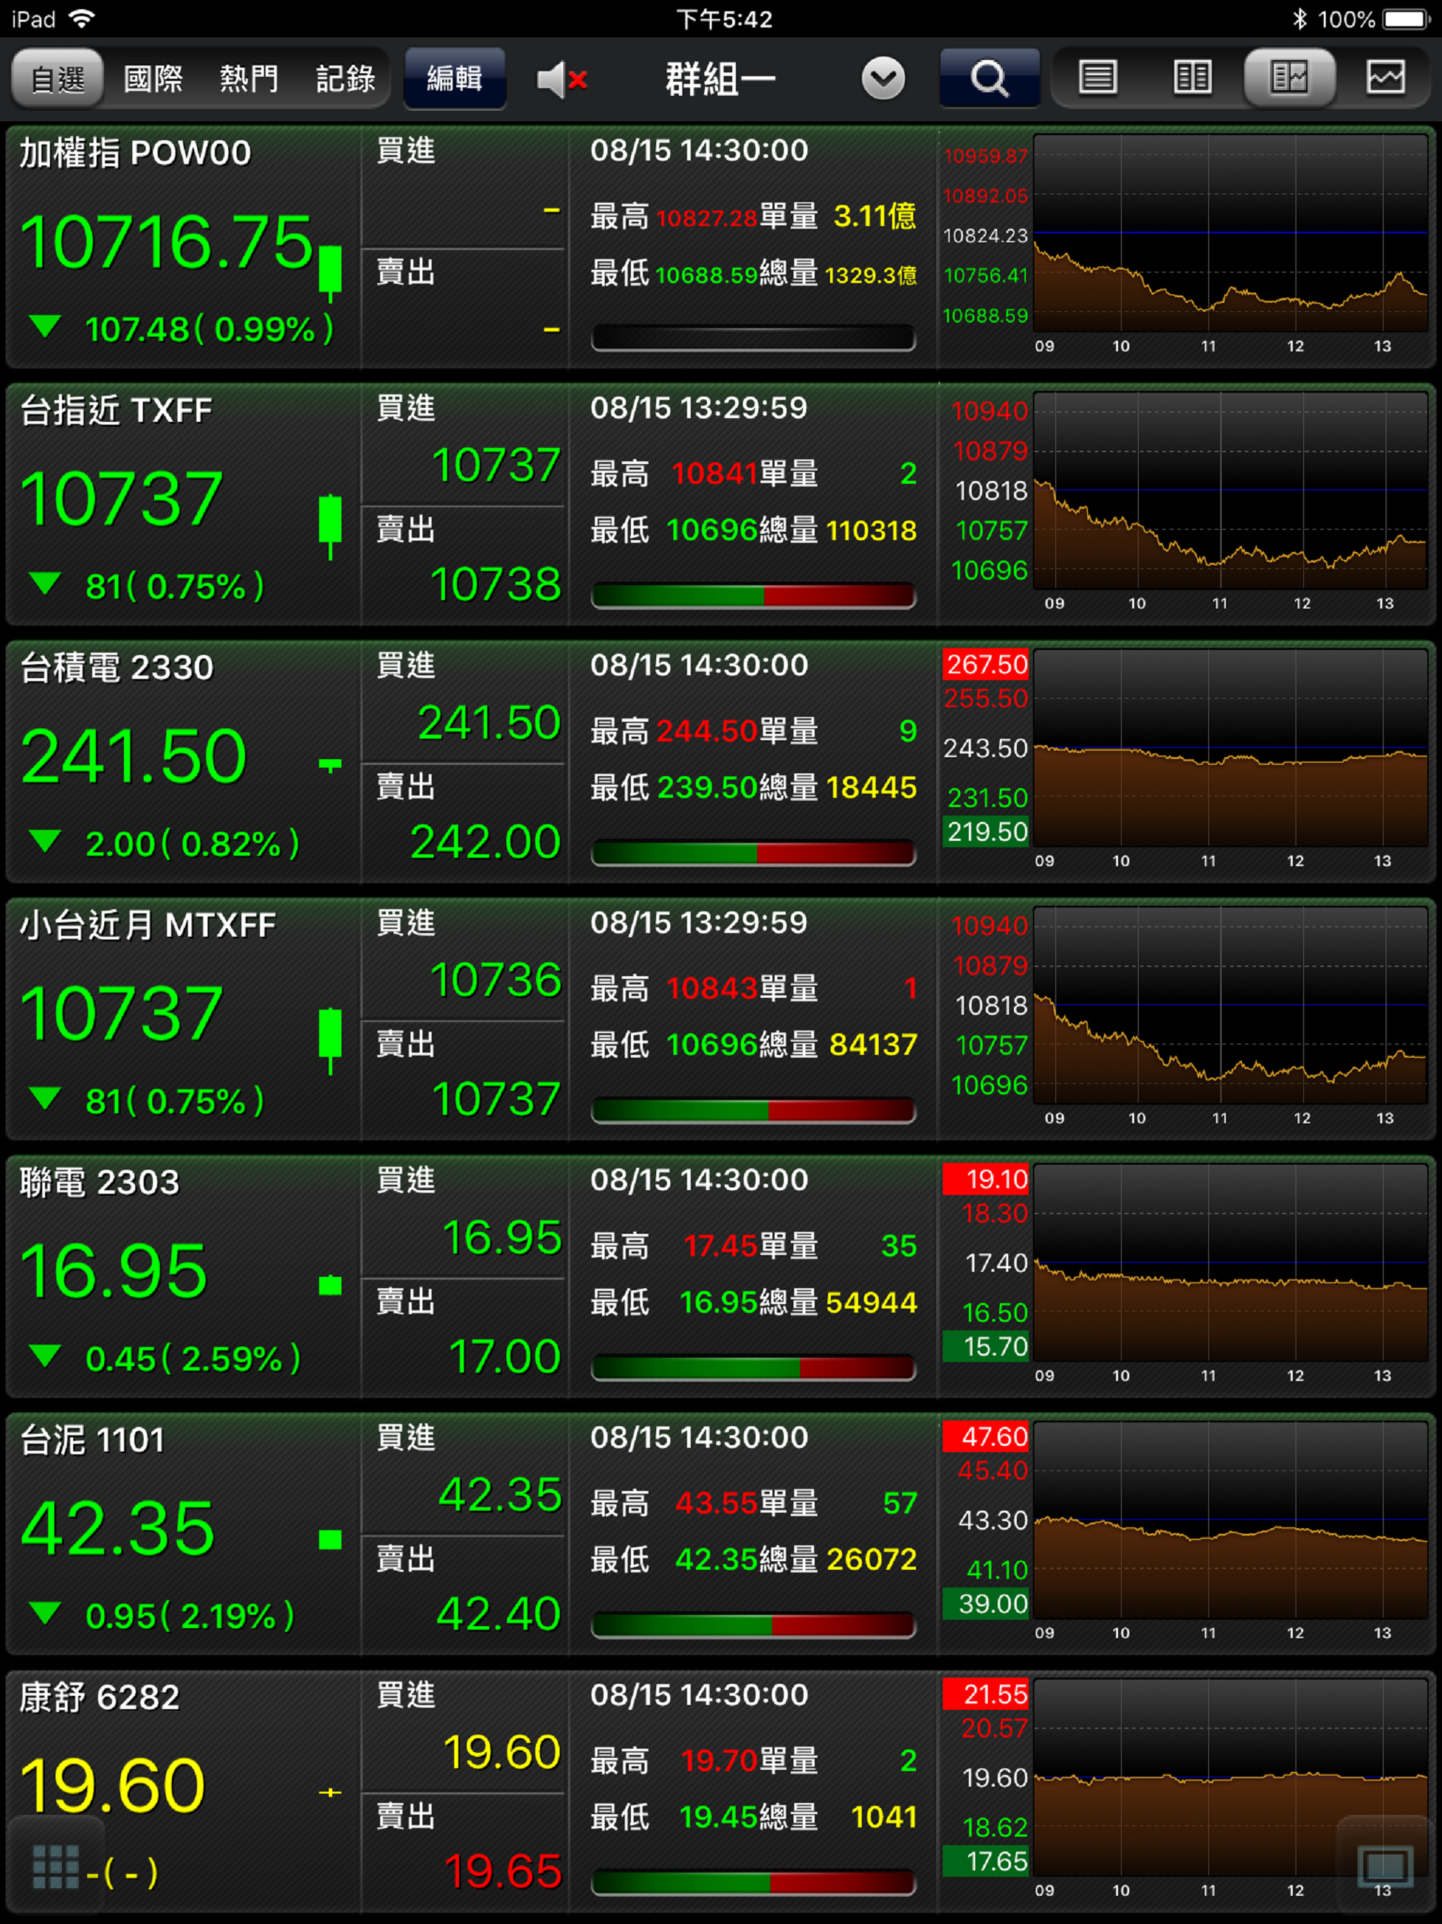Tap the 台積電 sell price 242.00
This screenshot has width=1442, height=1924.
tap(485, 842)
